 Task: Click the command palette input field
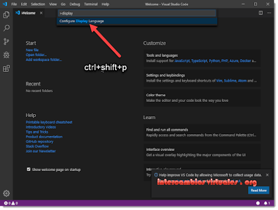click(x=137, y=13)
